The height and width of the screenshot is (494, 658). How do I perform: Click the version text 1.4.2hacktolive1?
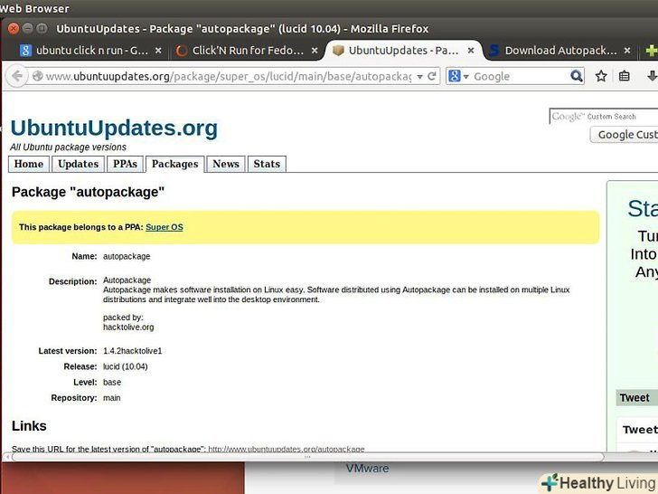133,351
